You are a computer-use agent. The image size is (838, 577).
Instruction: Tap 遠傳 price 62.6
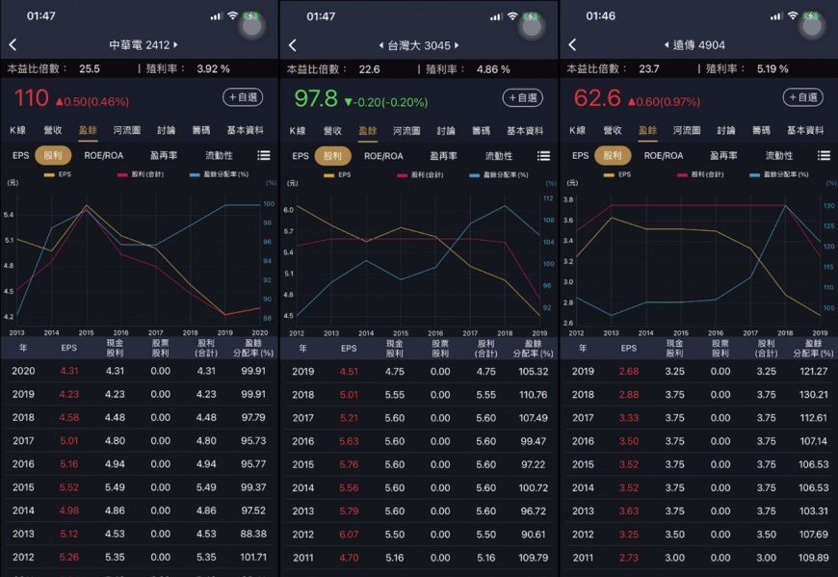(x=597, y=98)
